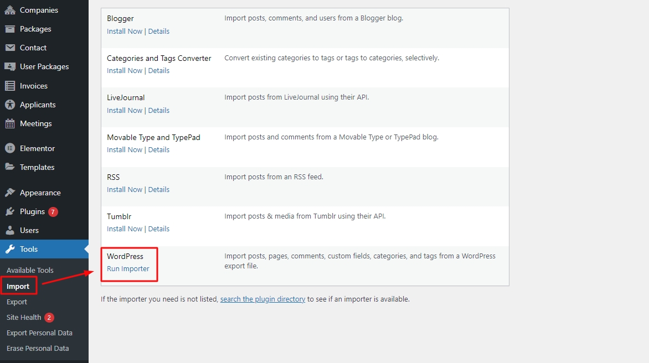The height and width of the screenshot is (363, 649).
Task: Select the Tools menu item
Action: (x=29, y=249)
